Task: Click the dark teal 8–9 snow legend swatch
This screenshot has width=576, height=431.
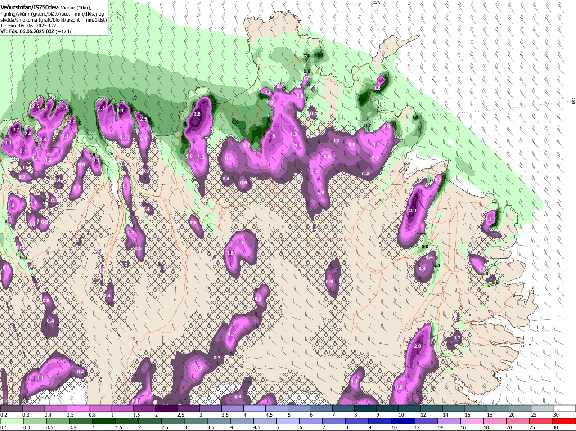Action: 365,409
